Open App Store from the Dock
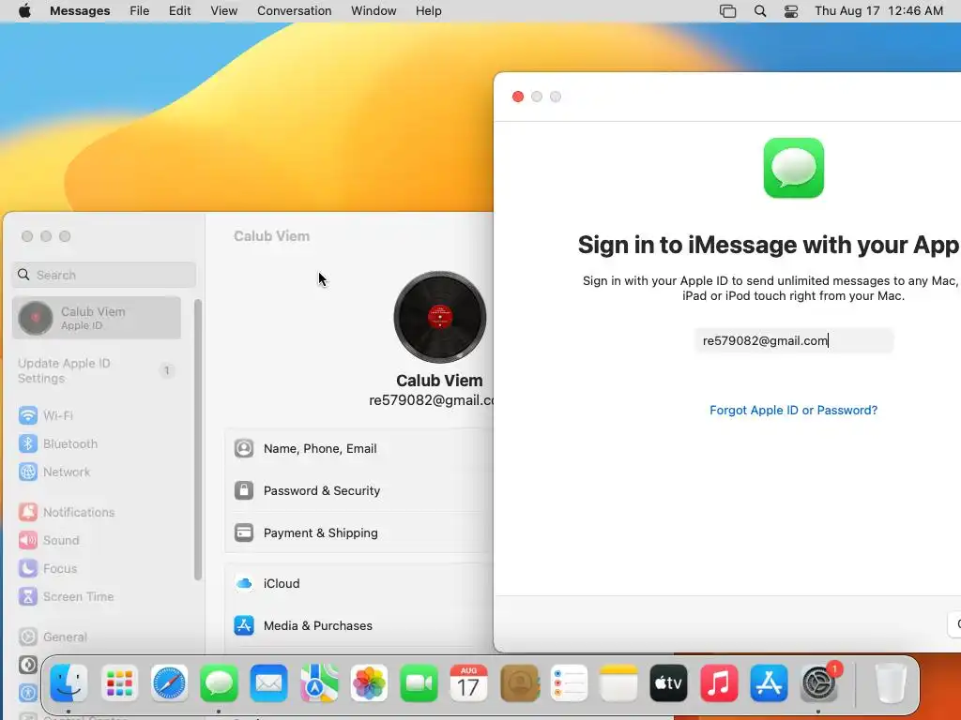This screenshot has width=961, height=720. 769,682
